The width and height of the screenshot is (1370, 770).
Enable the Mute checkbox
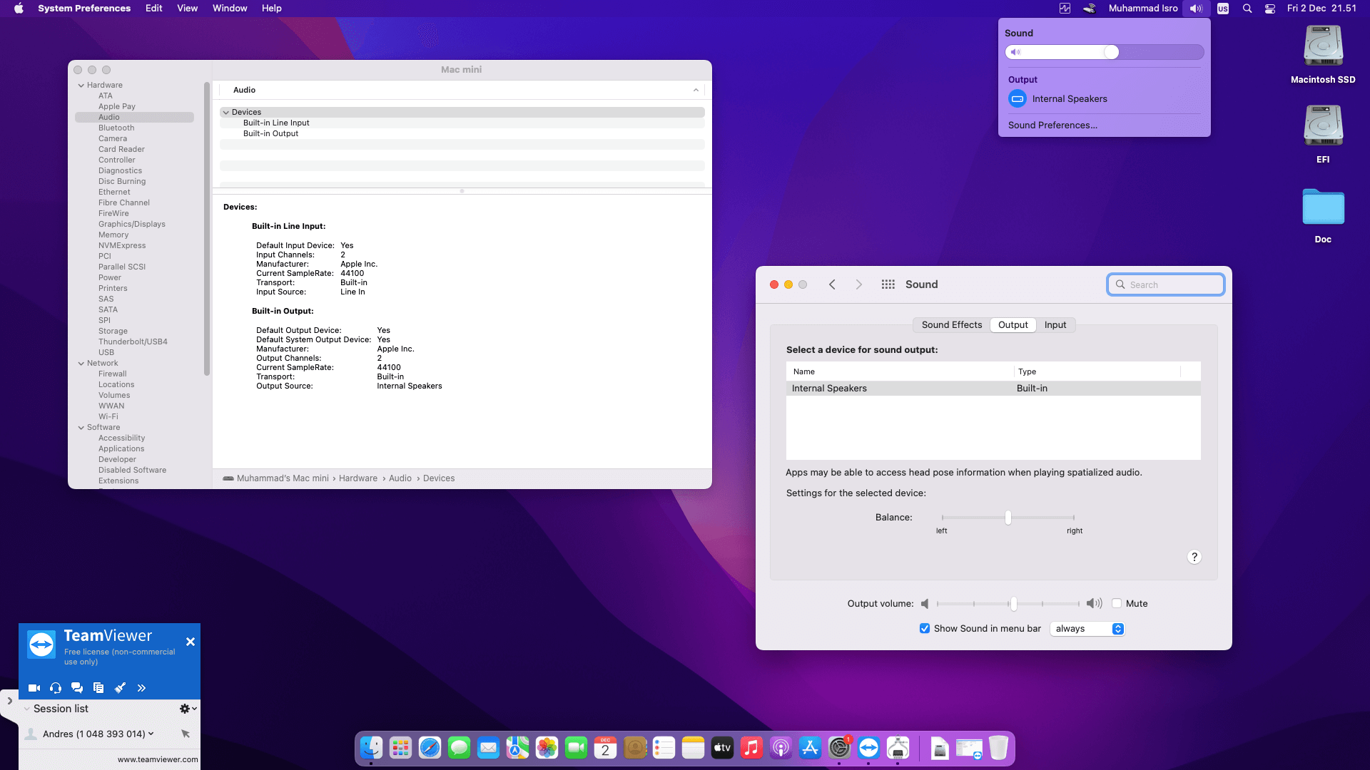click(x=1117, y=603)
